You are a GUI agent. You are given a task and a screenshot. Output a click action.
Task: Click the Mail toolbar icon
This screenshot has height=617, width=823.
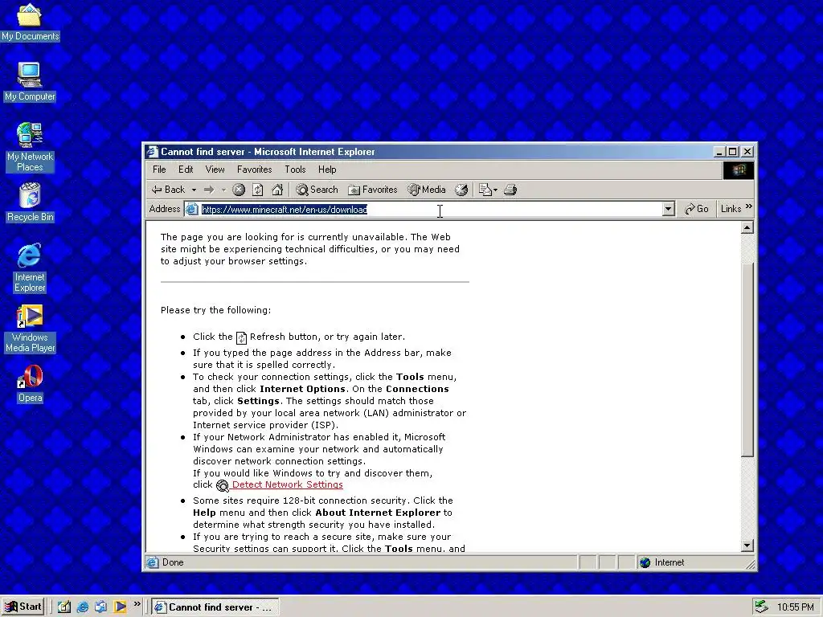pos(485,190)
